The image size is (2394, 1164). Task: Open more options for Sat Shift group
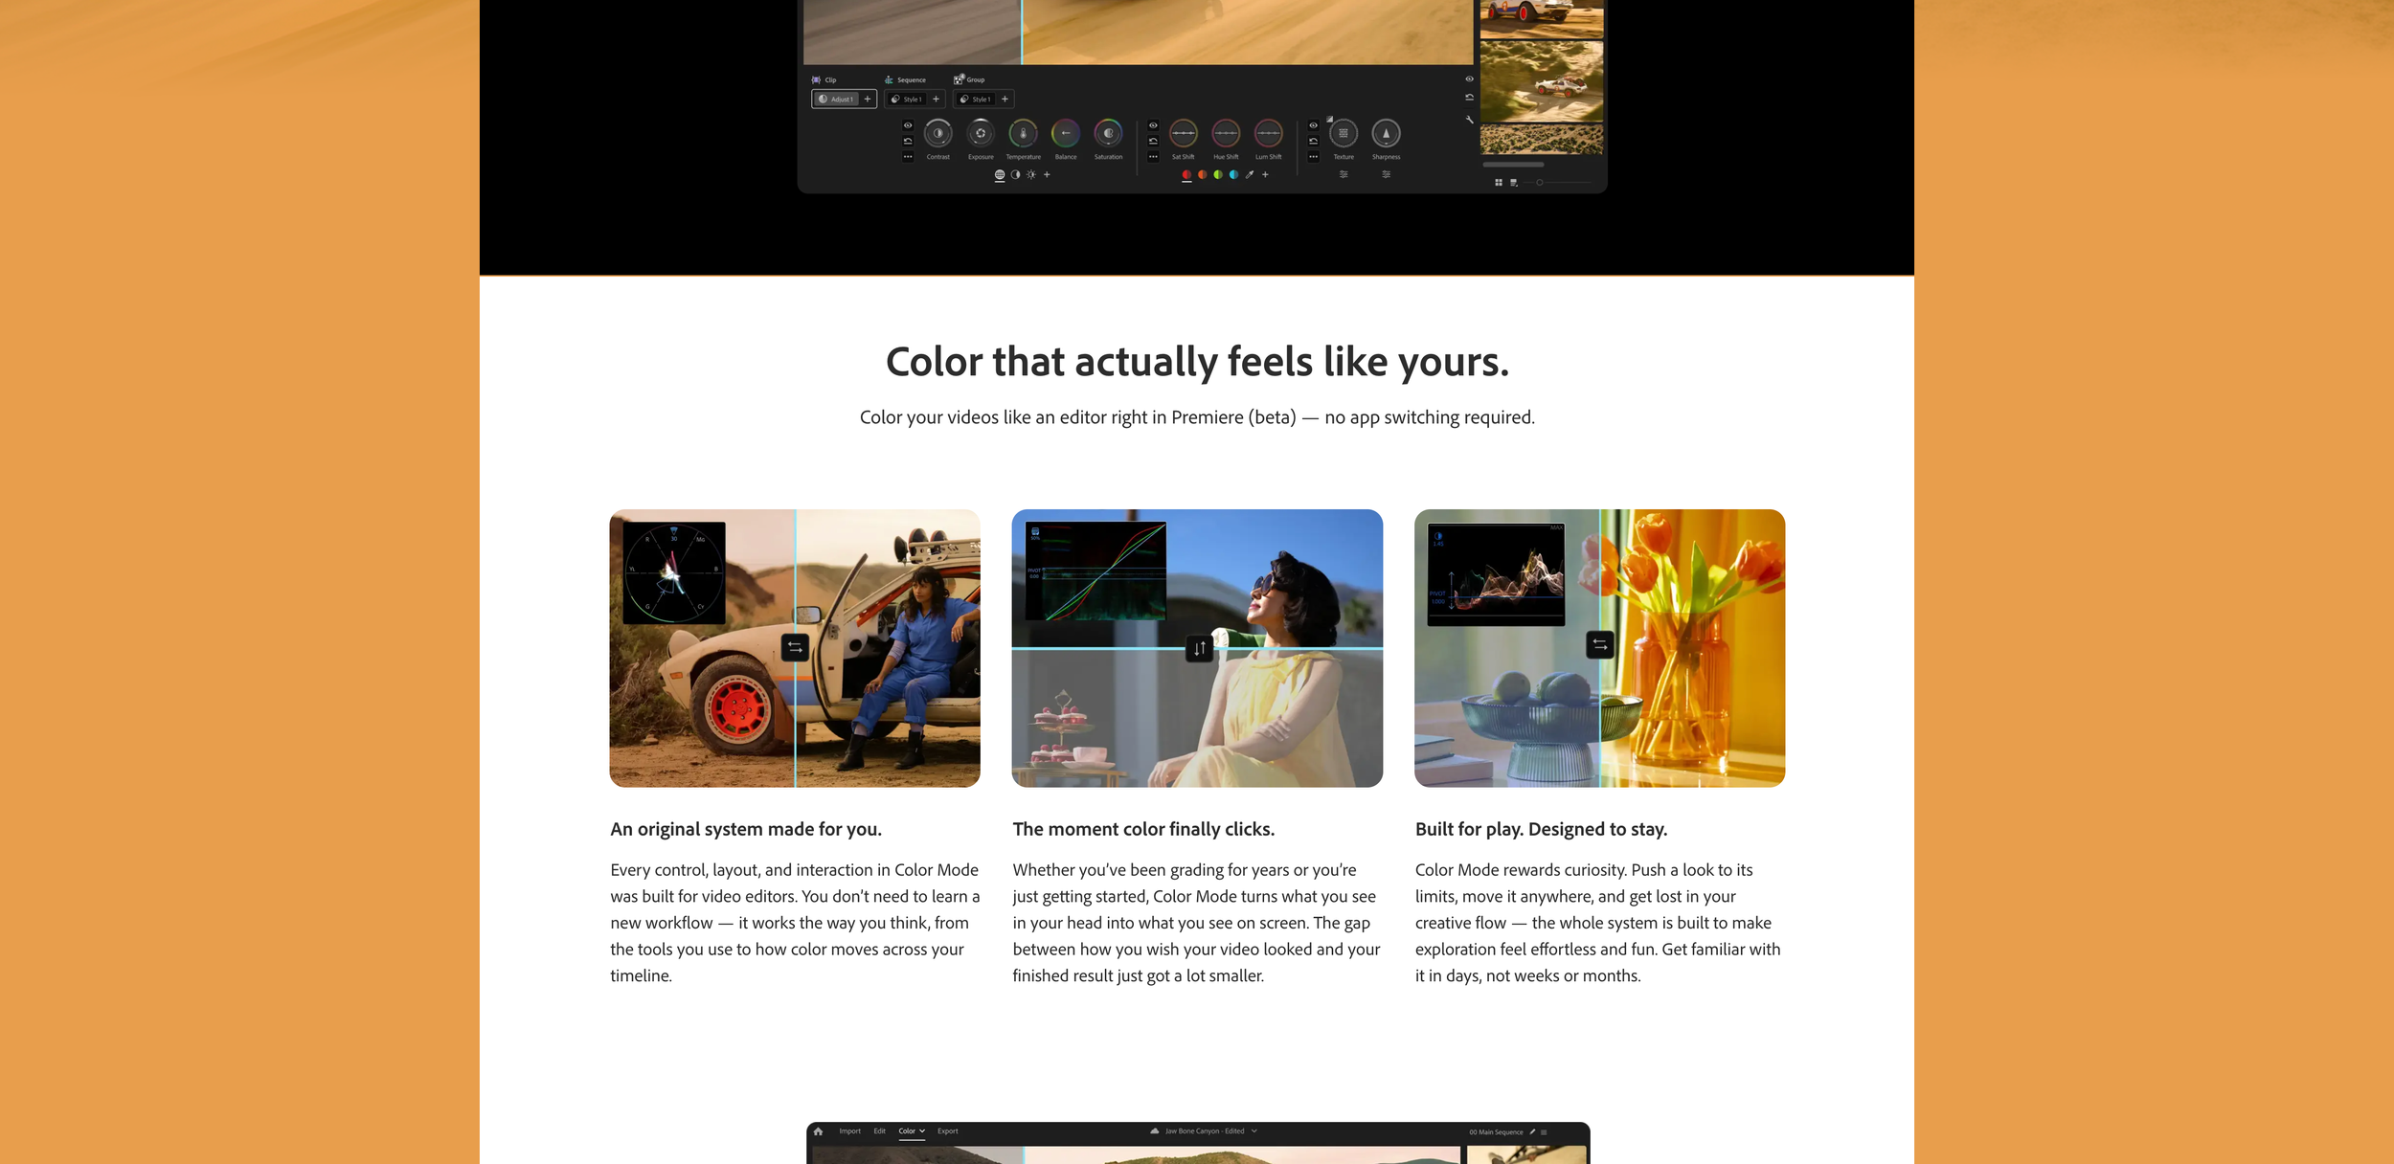pos(1153,157)
